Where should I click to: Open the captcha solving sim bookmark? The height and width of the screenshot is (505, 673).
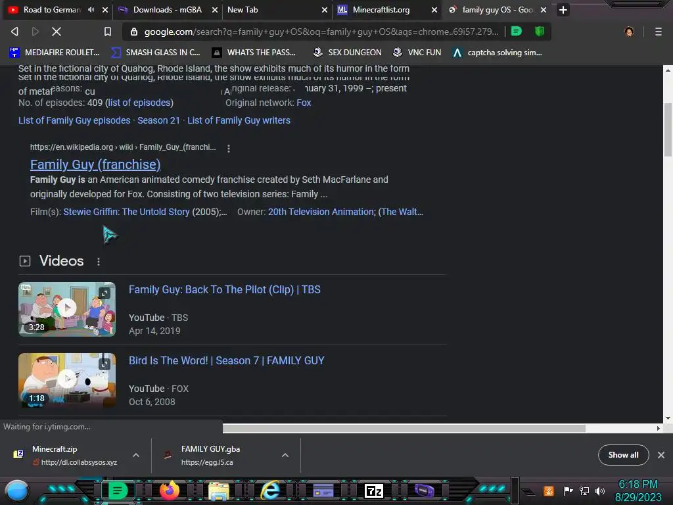tap(498, 53)
